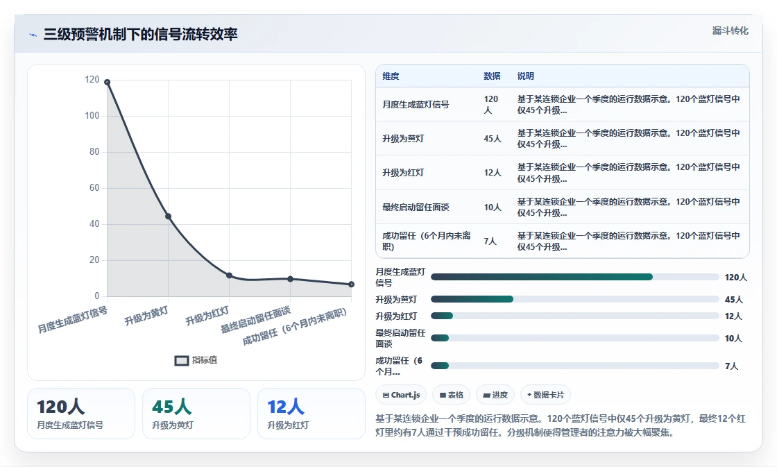Click the 10人 value in the table
This screenshot has width=777, height=467.
pos(493,207)
